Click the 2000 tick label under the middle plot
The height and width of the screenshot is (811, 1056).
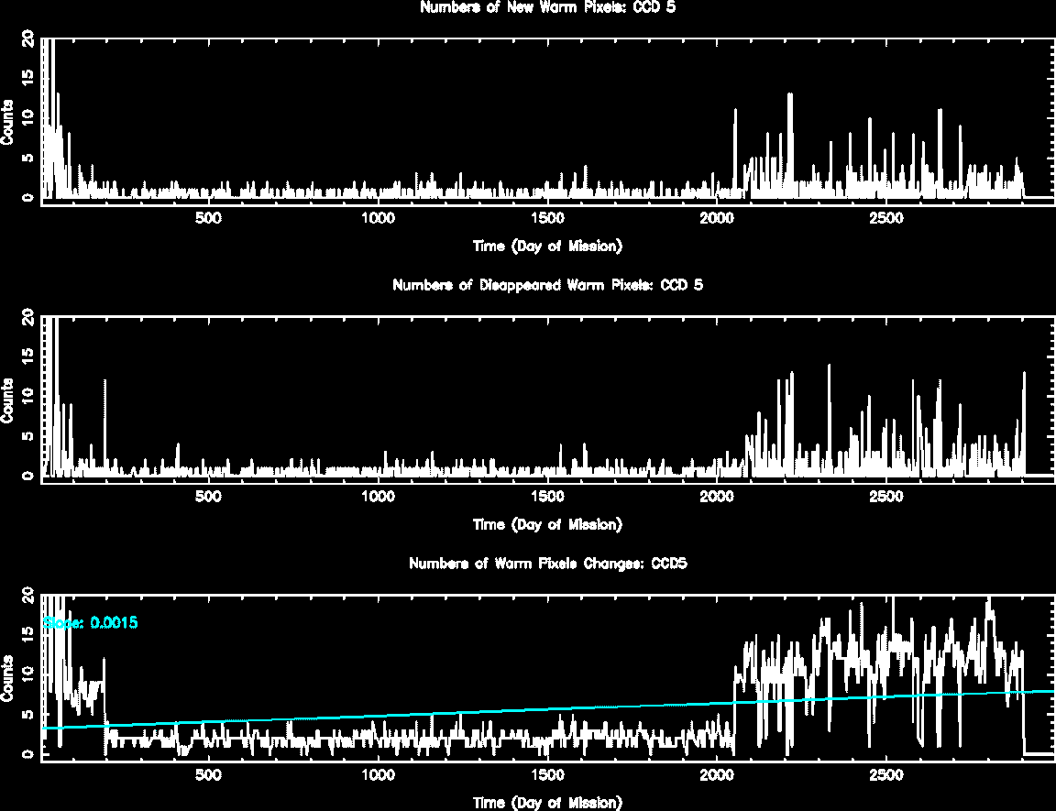tap(717, 496)
